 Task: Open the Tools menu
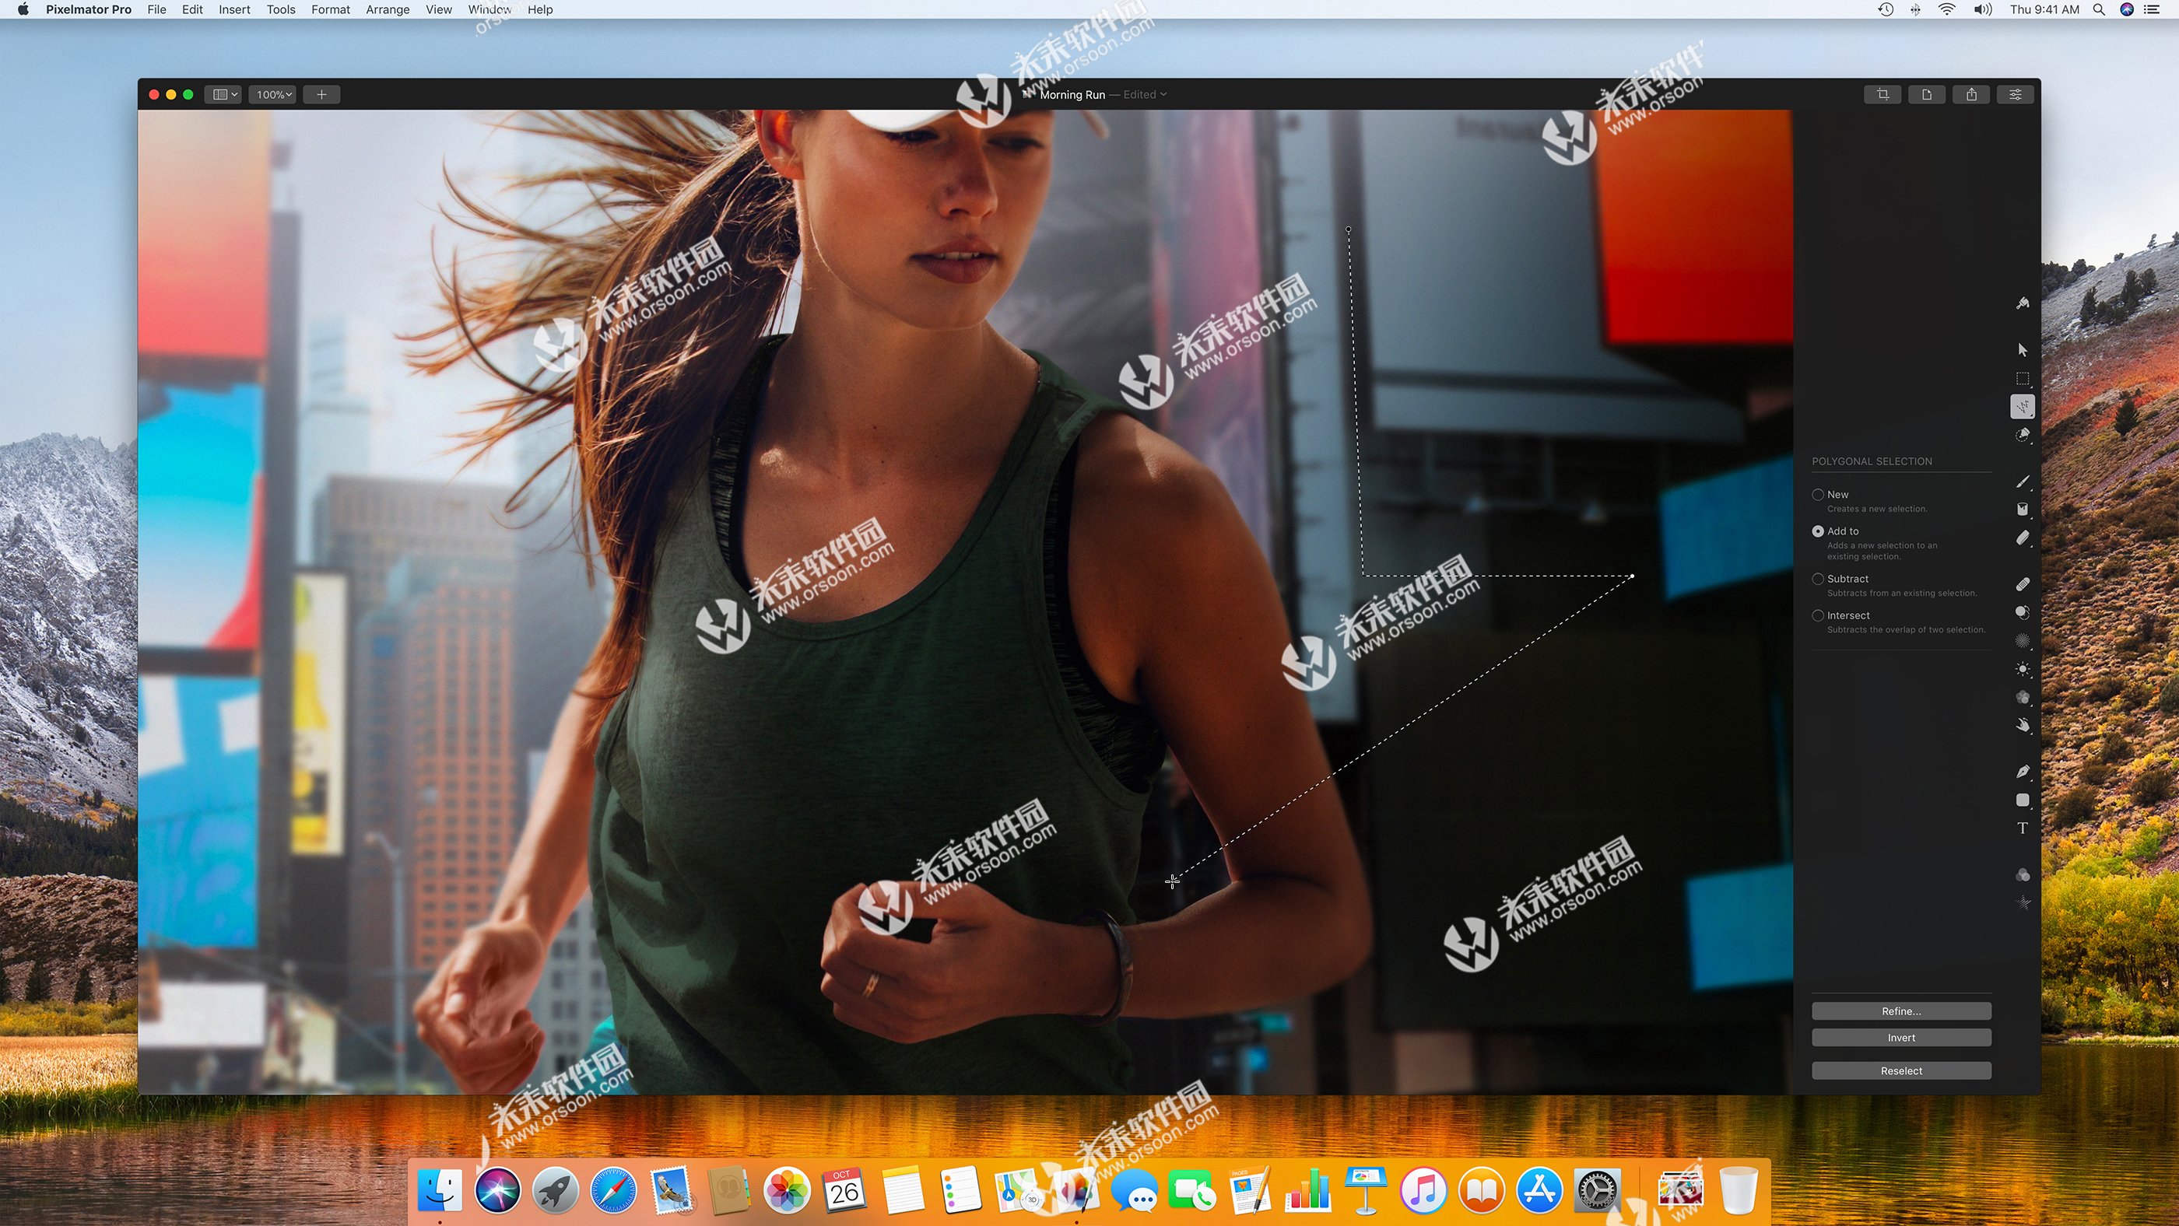[x=281, y=9]
